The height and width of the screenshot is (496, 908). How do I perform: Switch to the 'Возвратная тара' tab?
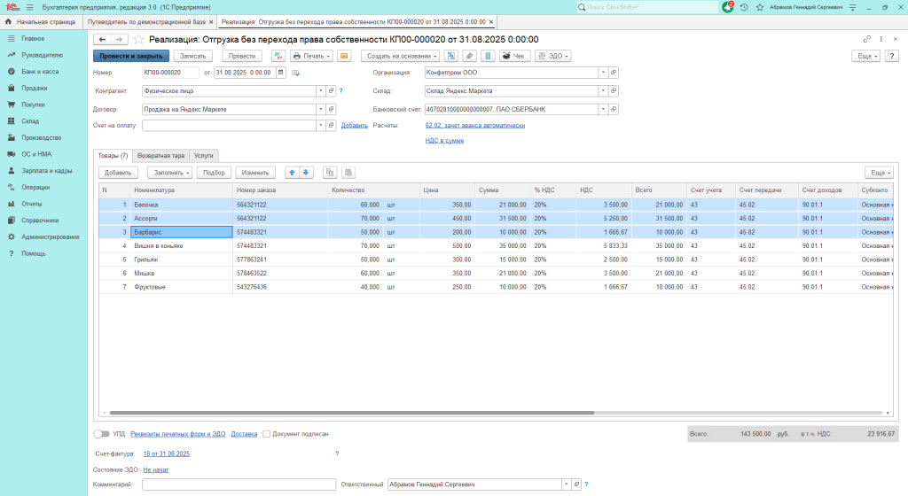[x=161, y=155]
